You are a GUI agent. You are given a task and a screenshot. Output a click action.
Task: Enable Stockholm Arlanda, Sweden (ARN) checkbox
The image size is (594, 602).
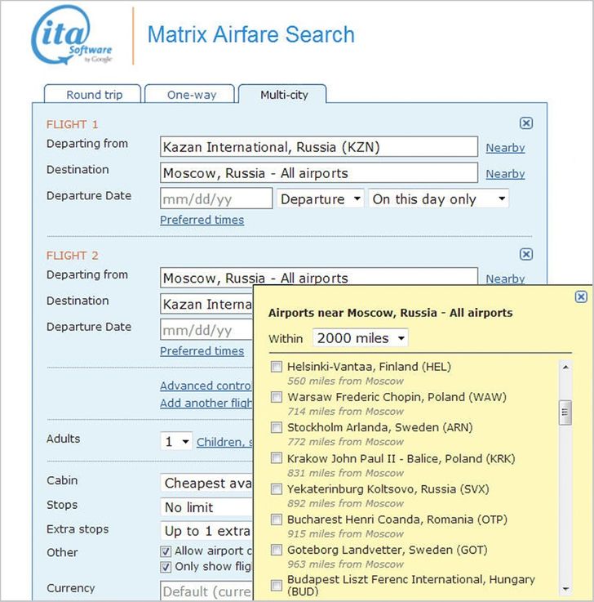(277, 428)
